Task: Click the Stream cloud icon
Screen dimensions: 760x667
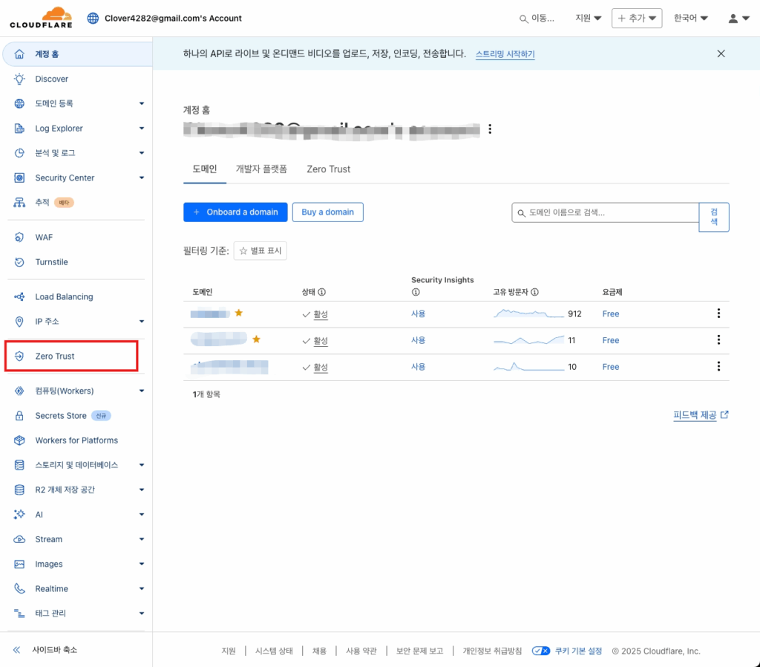Action: [19, 539]
